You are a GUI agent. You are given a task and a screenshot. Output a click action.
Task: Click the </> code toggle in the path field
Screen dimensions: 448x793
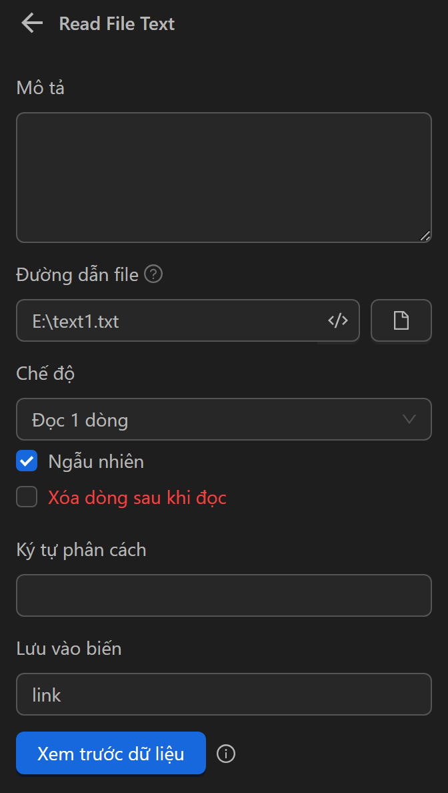point(338,320)
